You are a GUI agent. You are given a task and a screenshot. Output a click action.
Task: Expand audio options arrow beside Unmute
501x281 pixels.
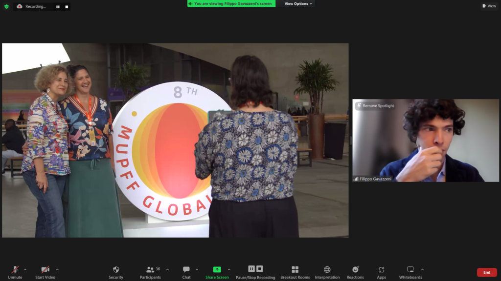coord(25,269)
